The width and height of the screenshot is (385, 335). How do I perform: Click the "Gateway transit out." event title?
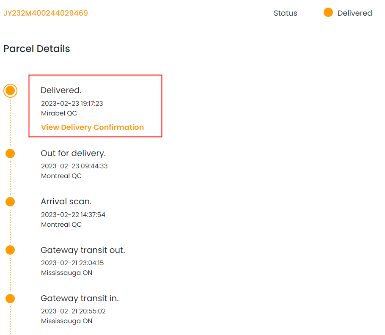coord(83,250)
